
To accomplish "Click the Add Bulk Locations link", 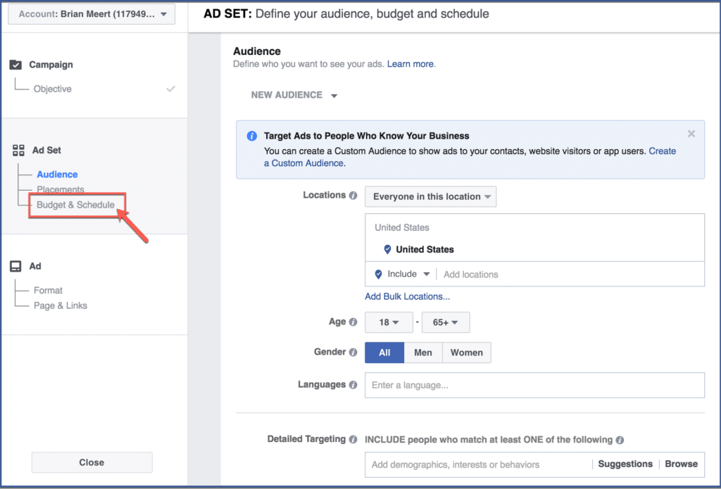I will click(407, 296).
